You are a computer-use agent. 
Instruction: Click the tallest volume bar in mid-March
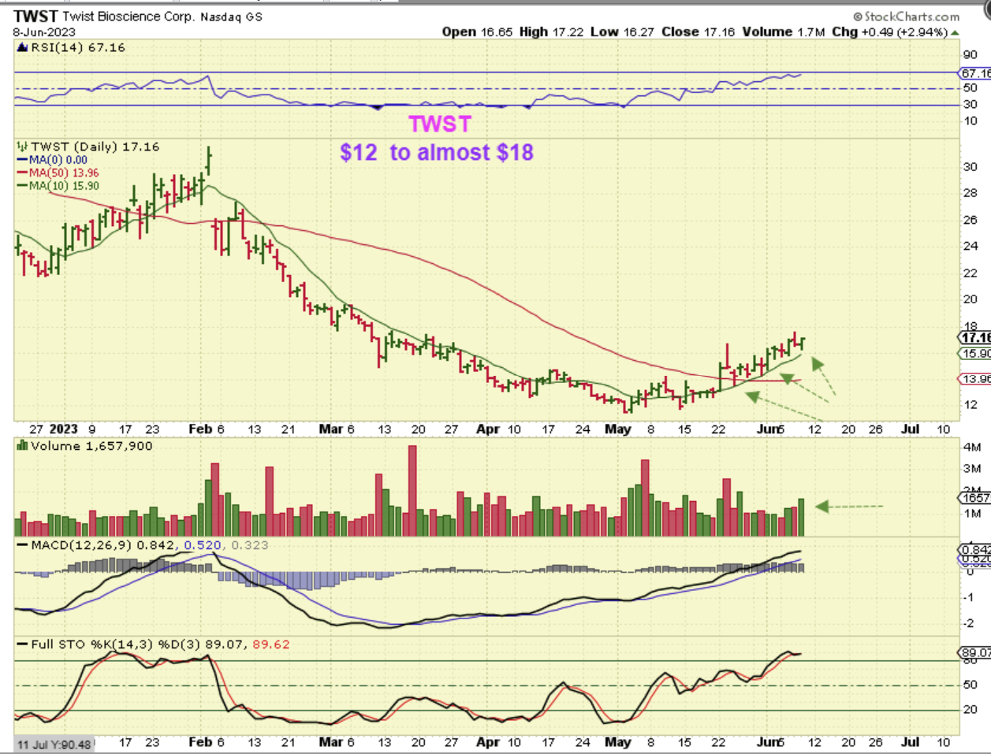coord(412,491)
